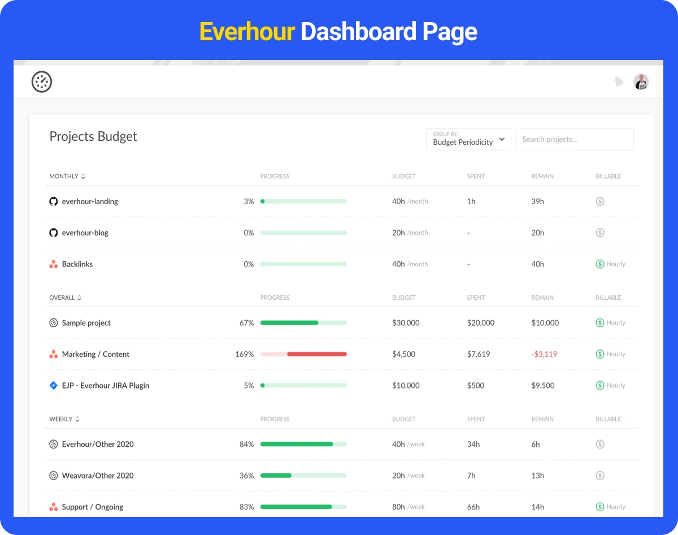Click the Everhour/Other 2020 progress bar
This screenshot has width=678, height=535.
click(x=303, y=445)
